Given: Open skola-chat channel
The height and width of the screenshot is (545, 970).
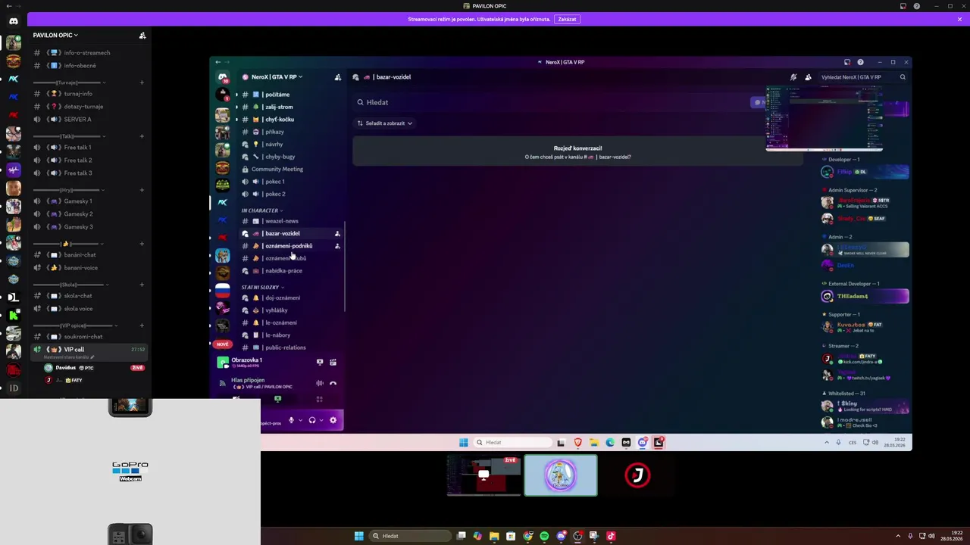Looking at the screenshot, I should pos(89,296).
